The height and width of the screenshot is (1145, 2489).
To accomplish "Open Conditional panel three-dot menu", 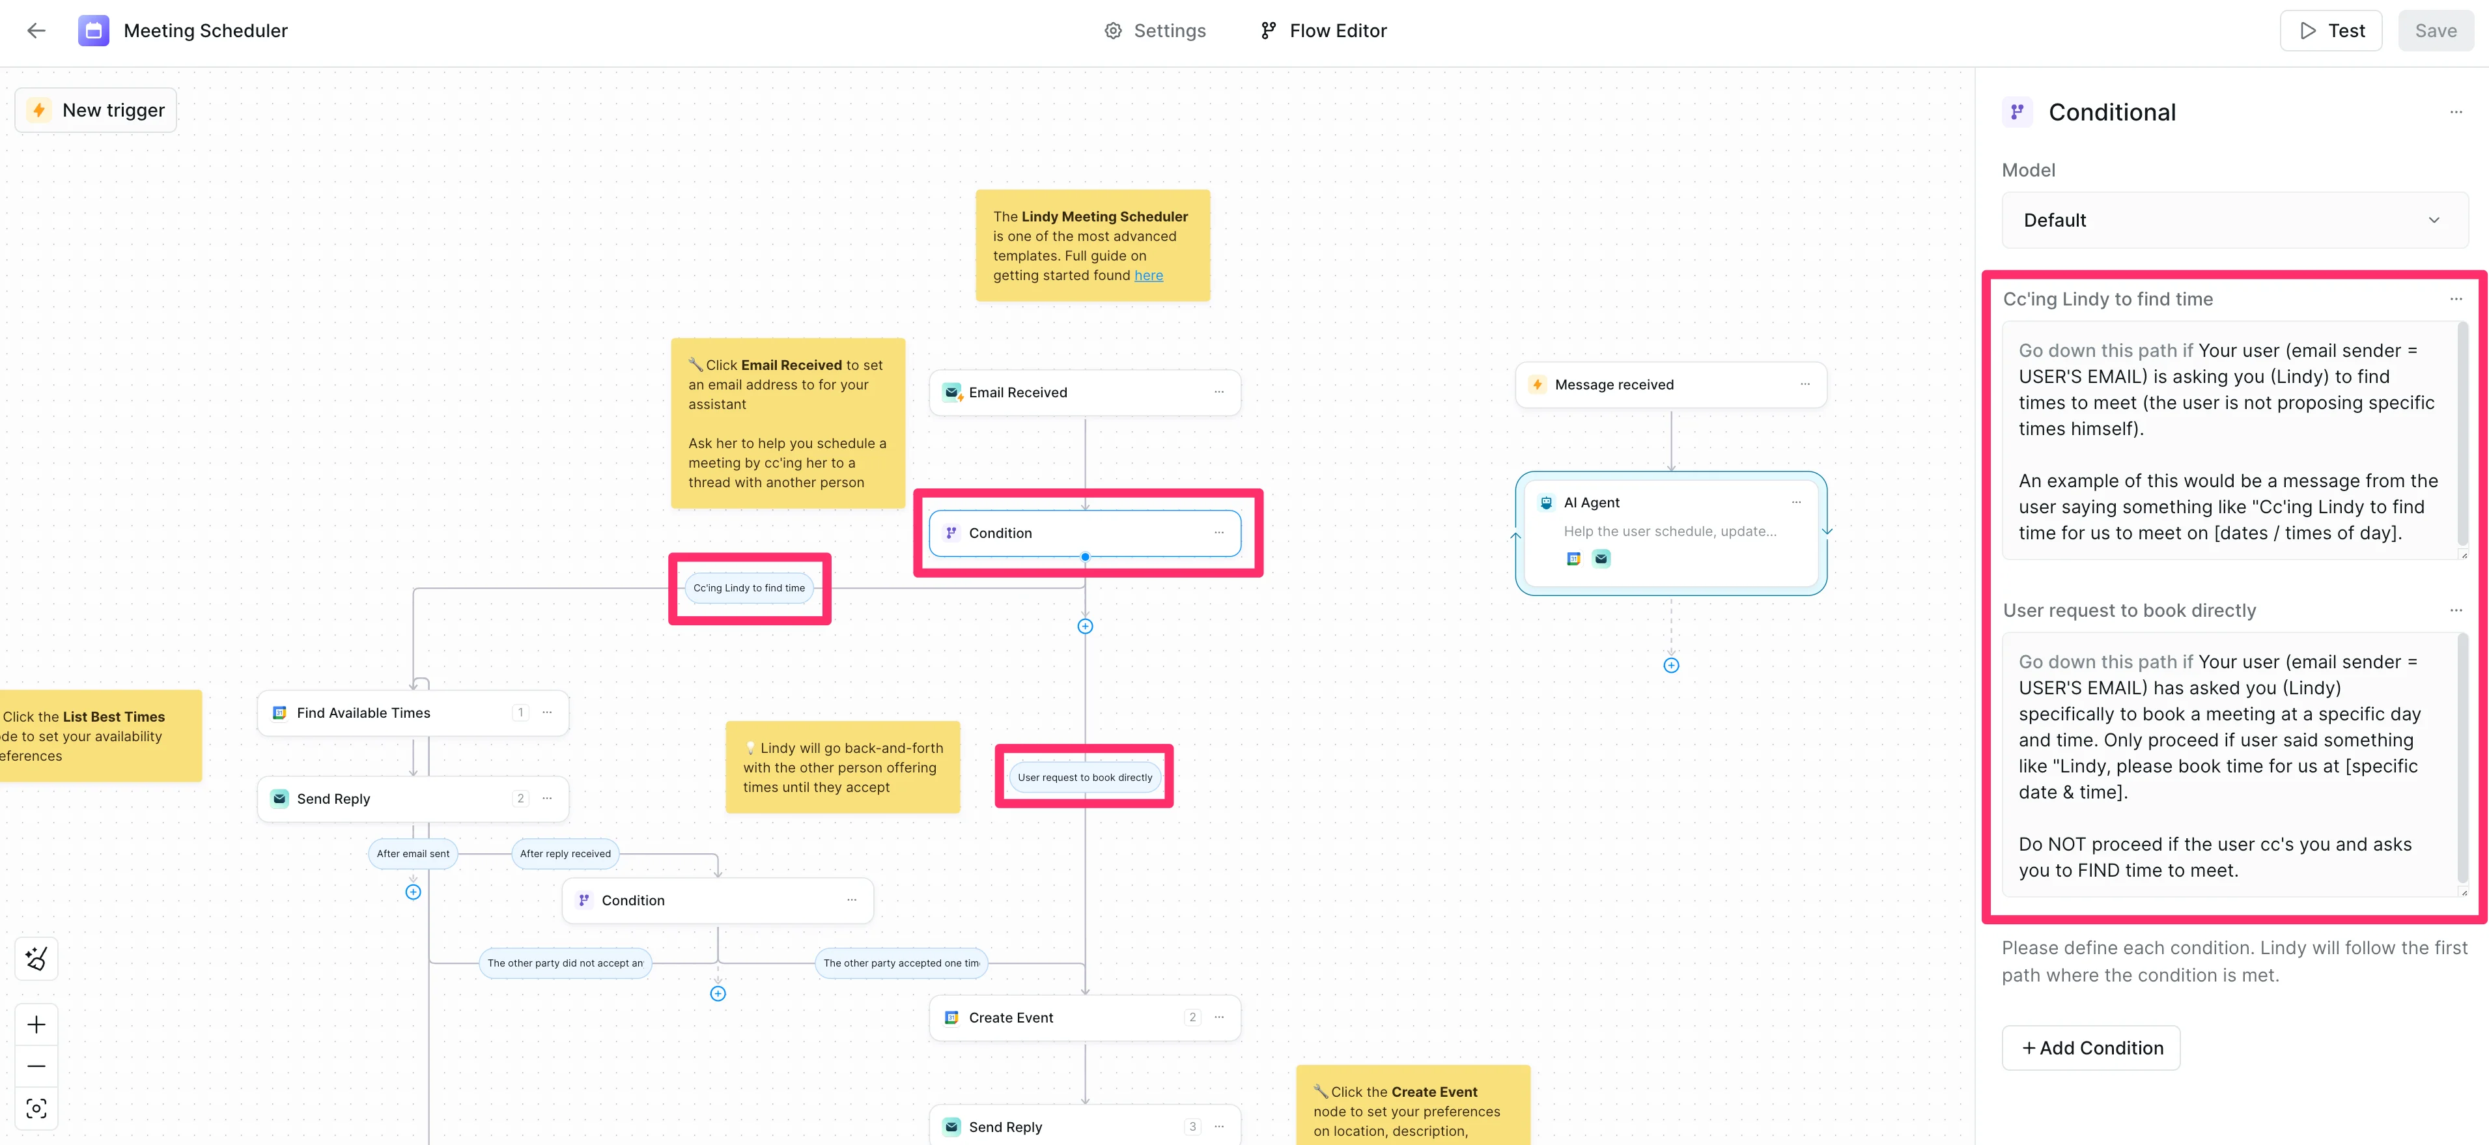I will point(2455,113).
